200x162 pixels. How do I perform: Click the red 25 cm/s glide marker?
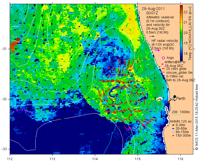[163, 69]
